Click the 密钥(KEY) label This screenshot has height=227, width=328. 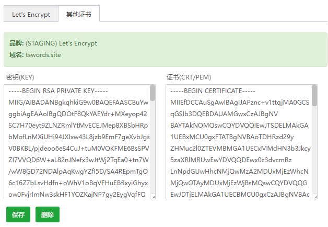click(20, 77)
